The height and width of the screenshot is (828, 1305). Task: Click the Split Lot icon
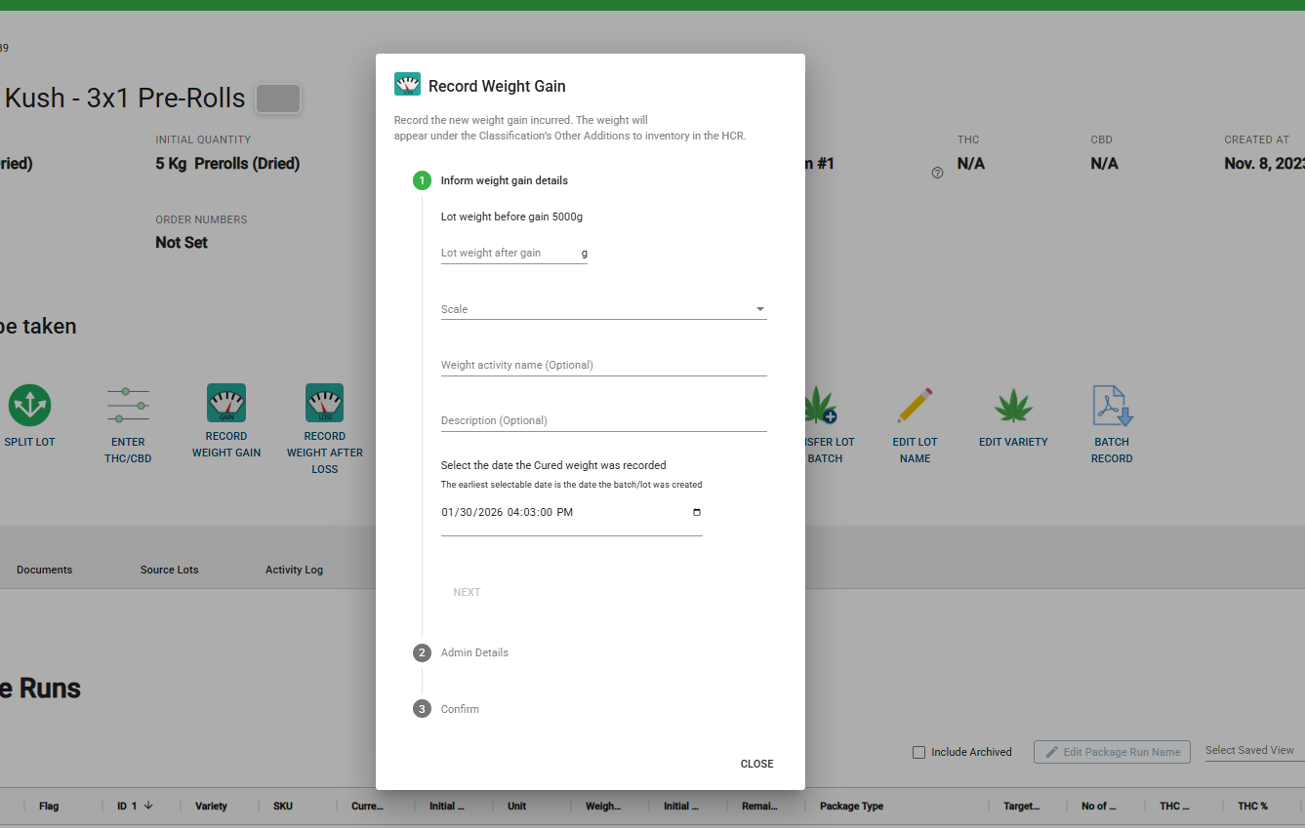29,405
